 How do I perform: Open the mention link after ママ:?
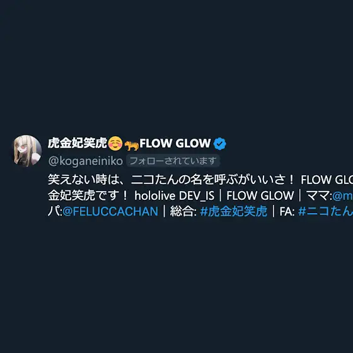tap(342, 195)
